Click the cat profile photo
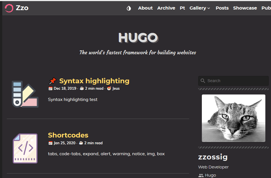This screenshot has height=178, width=271. point(233,118)
